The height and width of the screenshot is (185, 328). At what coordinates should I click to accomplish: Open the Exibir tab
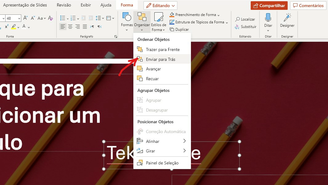point(86,5)
